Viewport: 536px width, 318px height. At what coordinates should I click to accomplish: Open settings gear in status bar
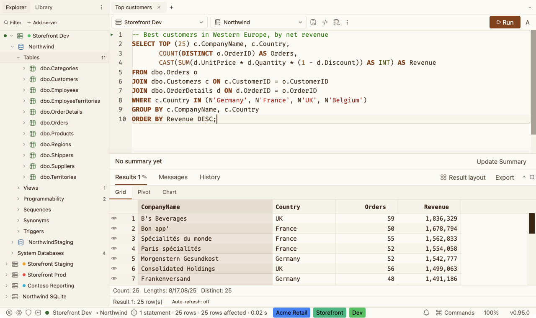coord(19,313)
